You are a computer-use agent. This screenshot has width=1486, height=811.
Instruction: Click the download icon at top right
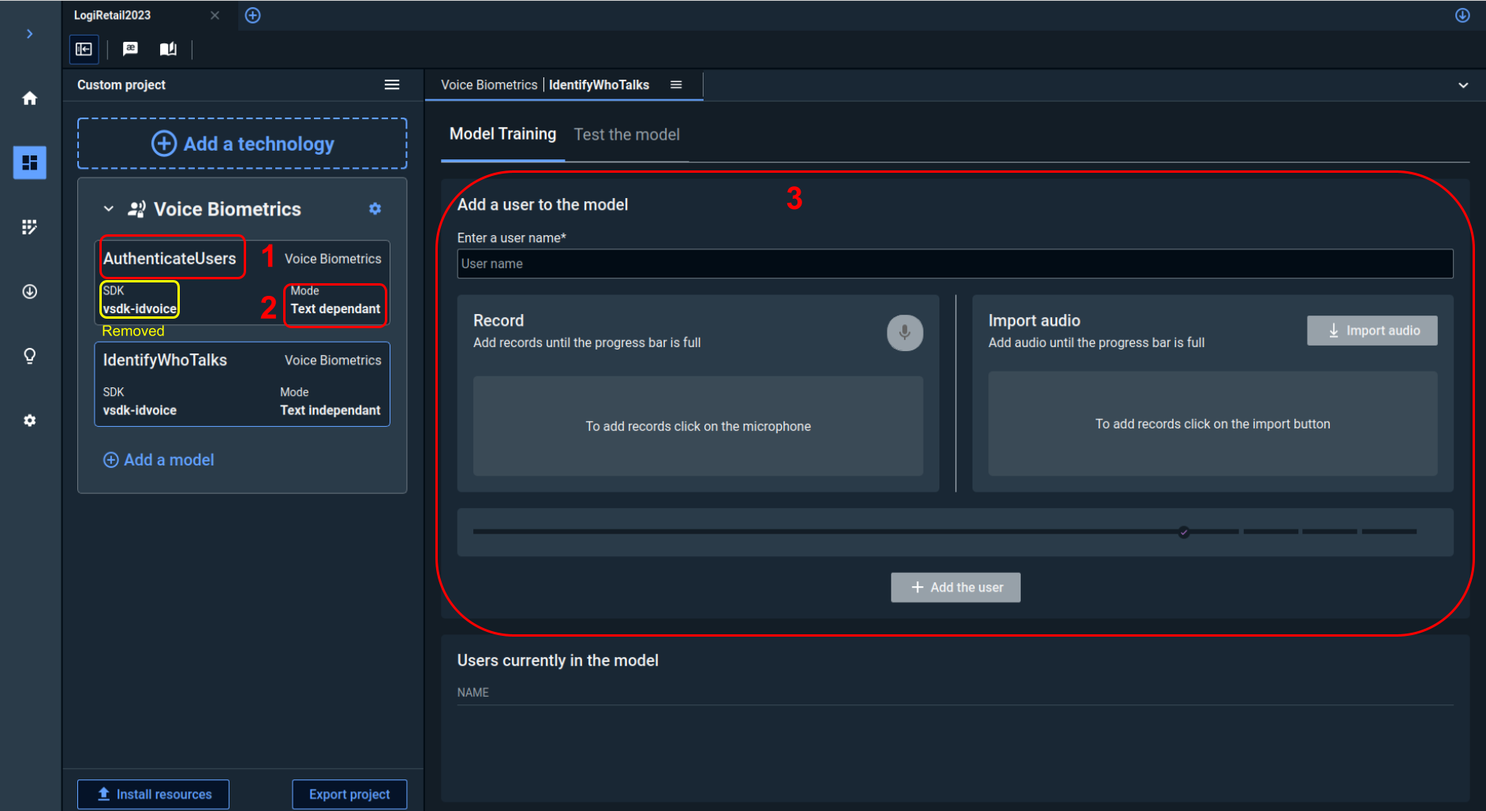pyautogui.click(x=1462, y=15)
